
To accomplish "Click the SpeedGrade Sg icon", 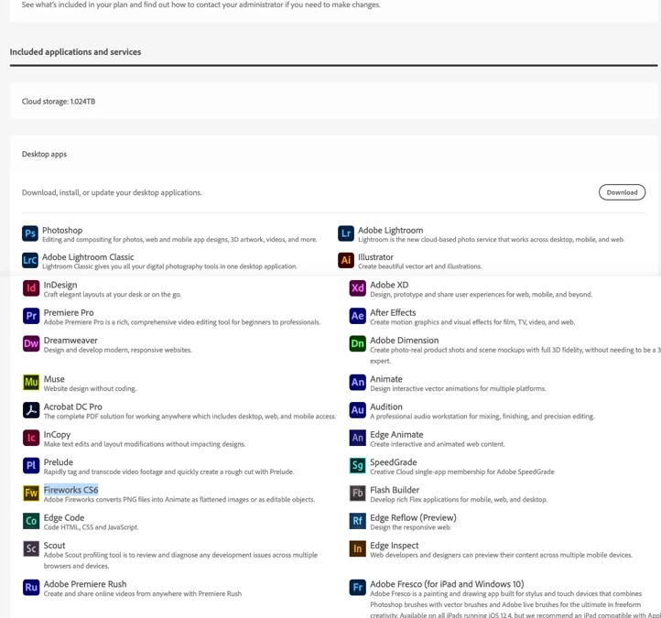I will click(x=357, y=466).
